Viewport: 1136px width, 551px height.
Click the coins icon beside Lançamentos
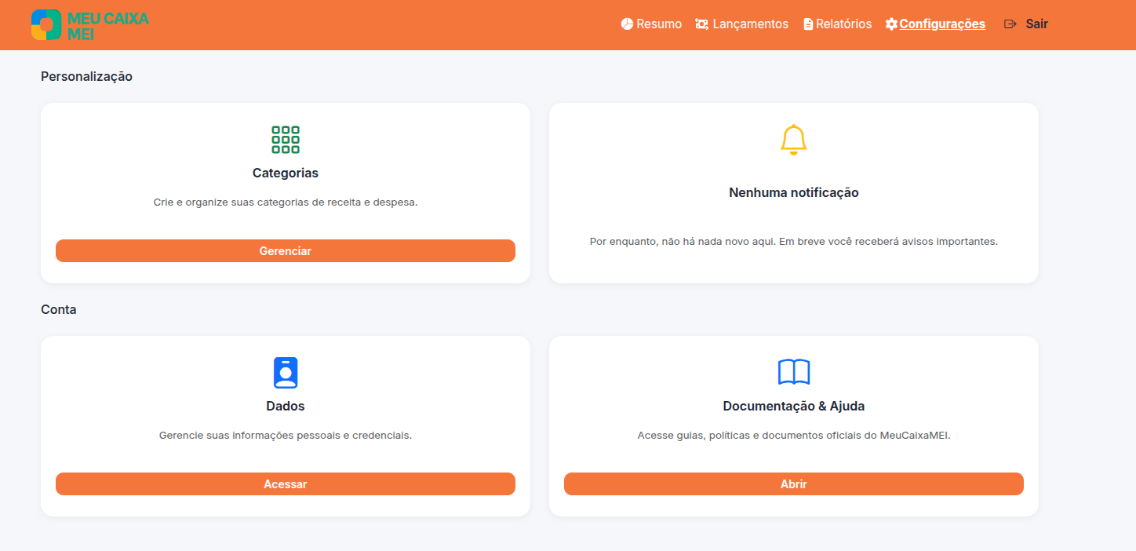pyautogui.click(x=701, y=24)
